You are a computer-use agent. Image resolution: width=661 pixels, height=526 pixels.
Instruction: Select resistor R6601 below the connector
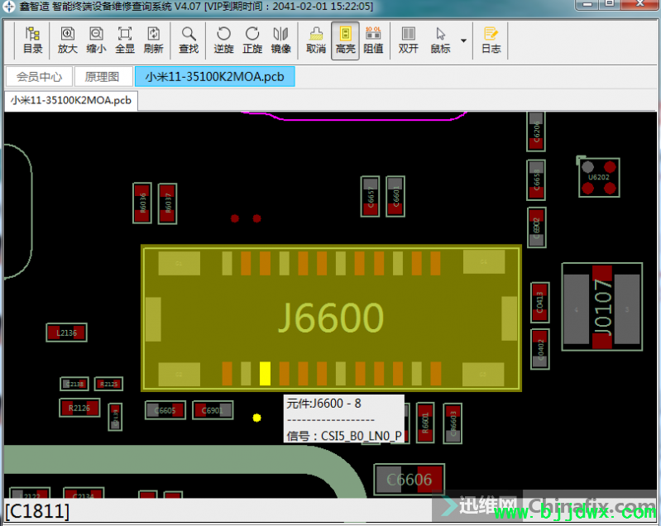click(x=425, y=423)
